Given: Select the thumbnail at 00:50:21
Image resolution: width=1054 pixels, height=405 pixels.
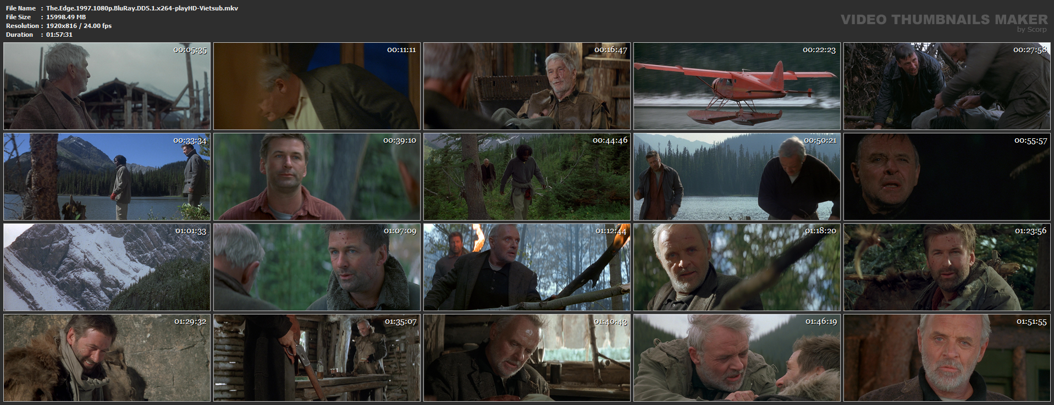Looking at the screenshot, I should pyautogui.click(x=737, y=177).
